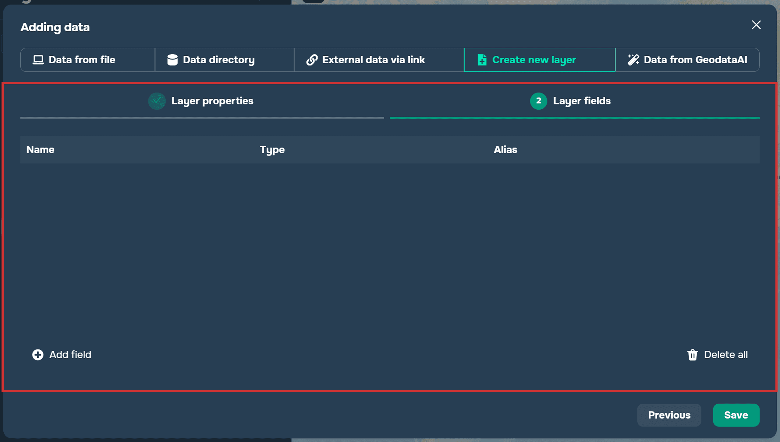Click the step 2 number circle
Image resolution: width=780 pixels, height=442 pixels.
(x=538, y=101)
